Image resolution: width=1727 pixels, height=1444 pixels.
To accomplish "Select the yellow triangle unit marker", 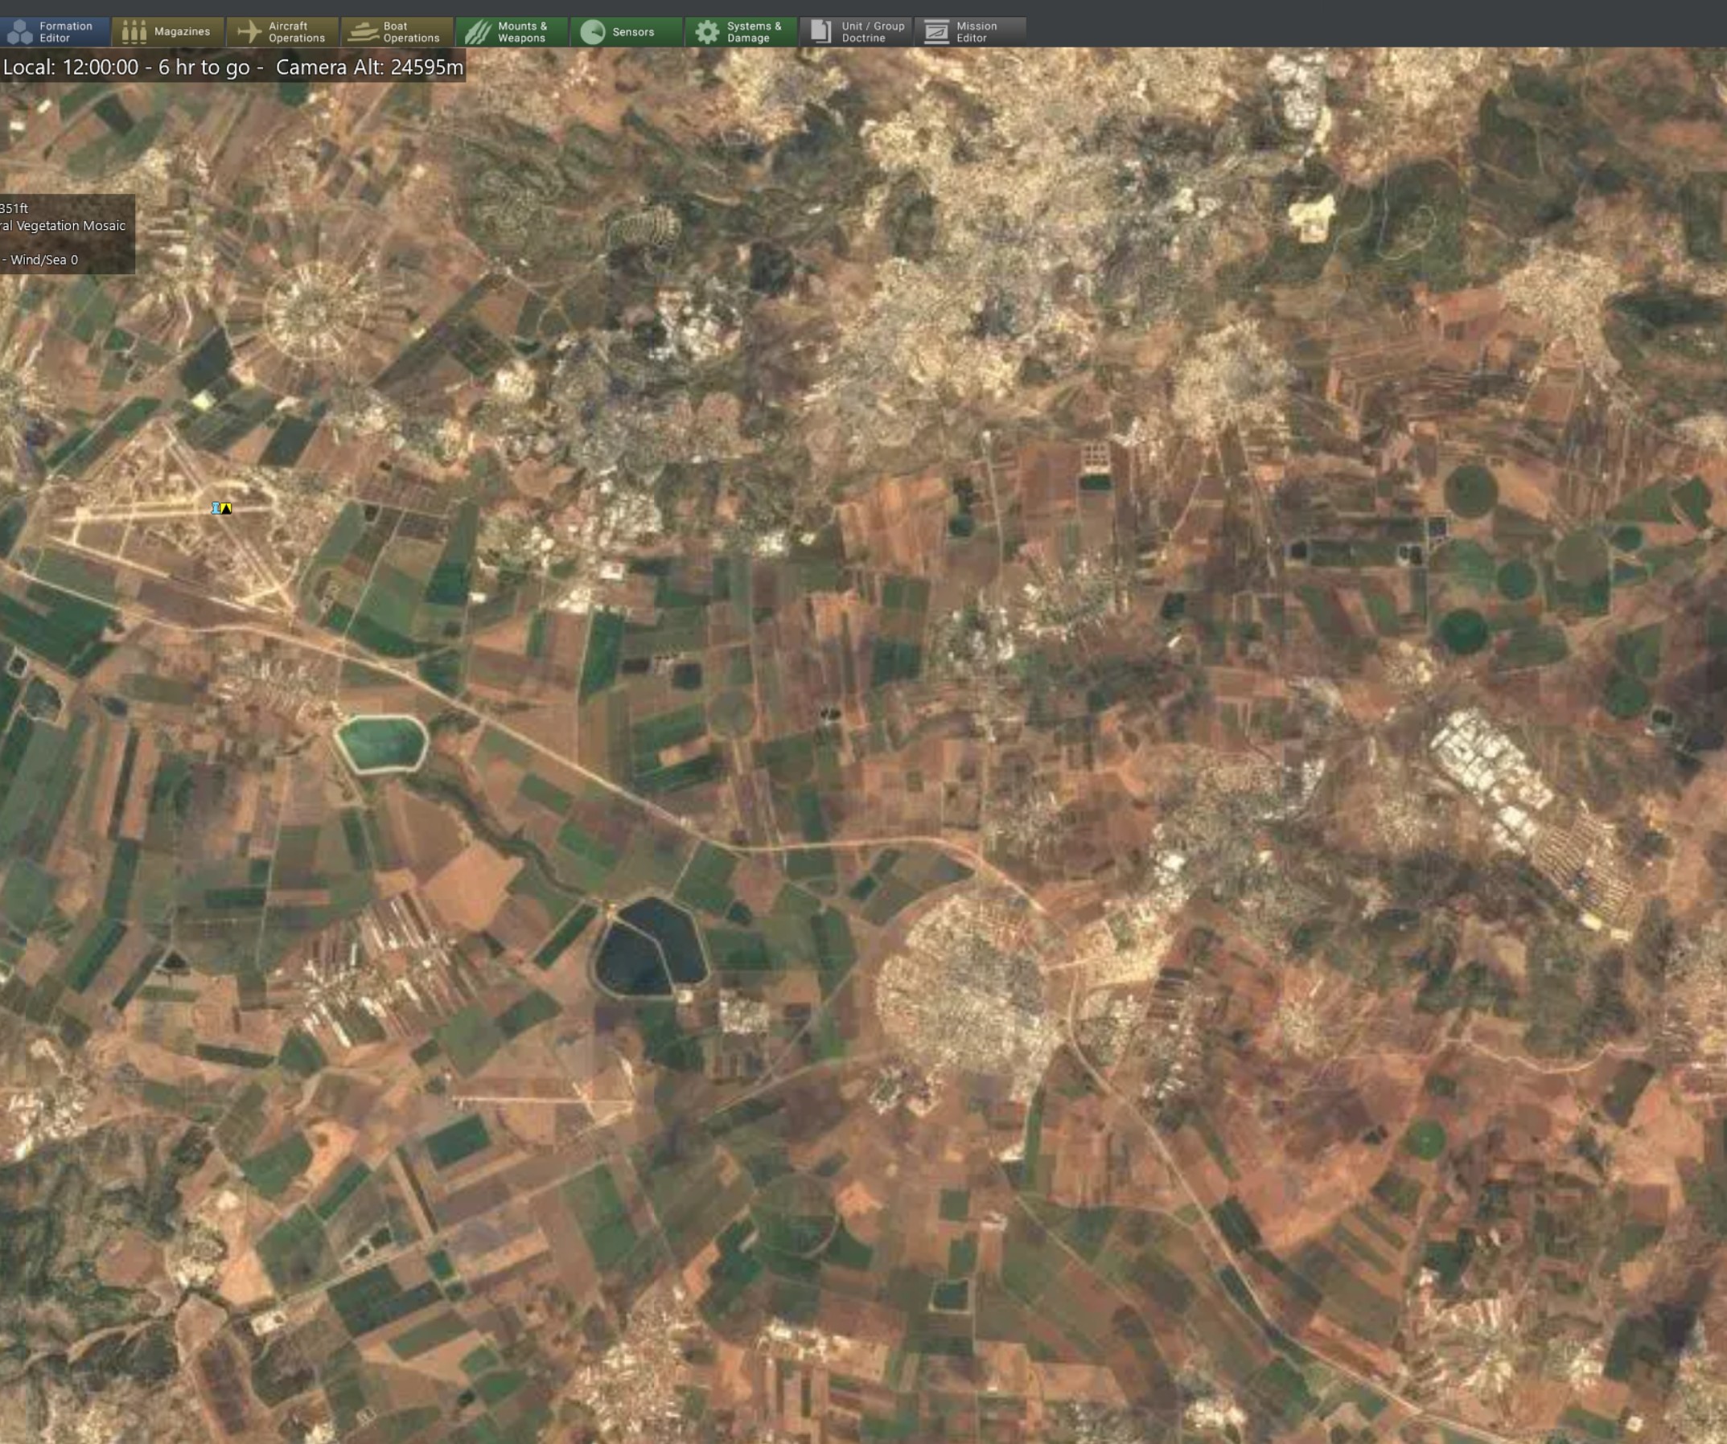I will click(226, 509).
